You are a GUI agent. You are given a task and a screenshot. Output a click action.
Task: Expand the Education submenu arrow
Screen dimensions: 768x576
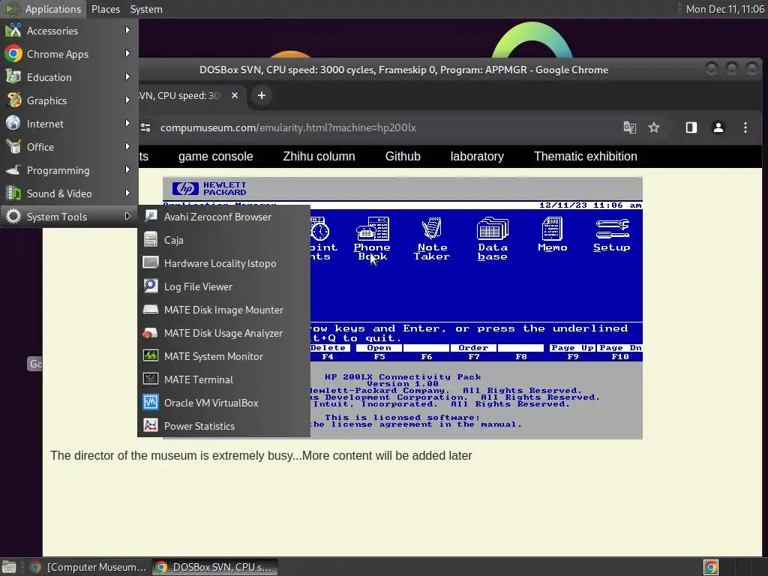[127, 77]
